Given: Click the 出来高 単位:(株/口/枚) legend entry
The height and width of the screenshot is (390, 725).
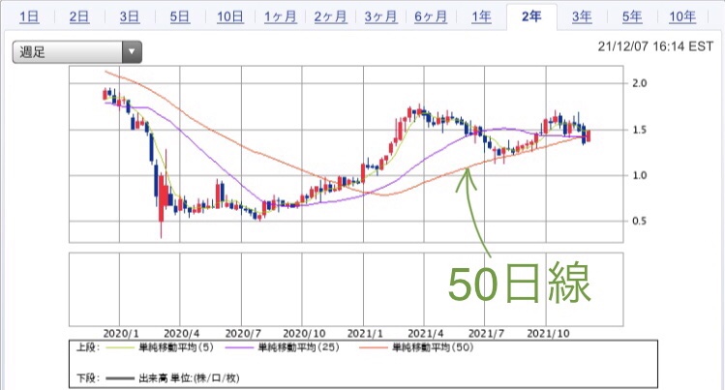Looking at the screenshot, I should point(189,378).
